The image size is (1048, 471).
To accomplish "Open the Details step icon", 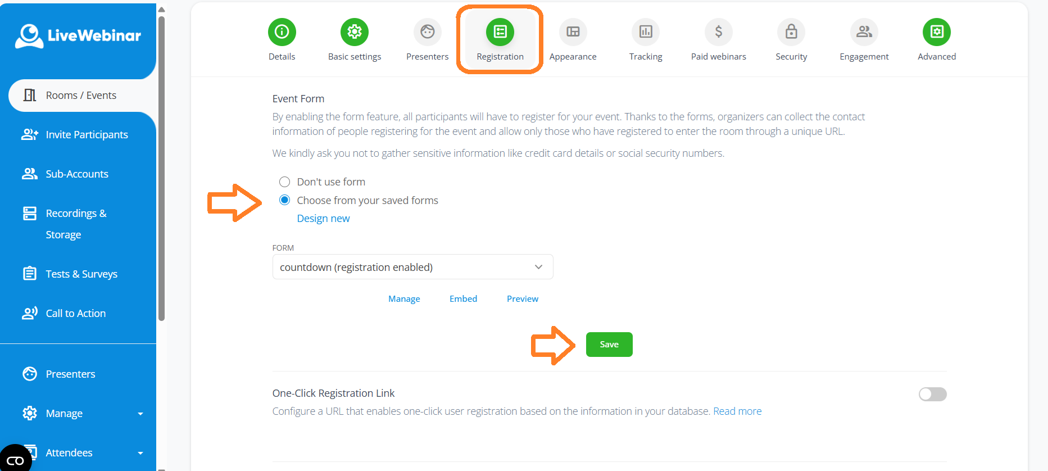I will [x=282, y=32].
